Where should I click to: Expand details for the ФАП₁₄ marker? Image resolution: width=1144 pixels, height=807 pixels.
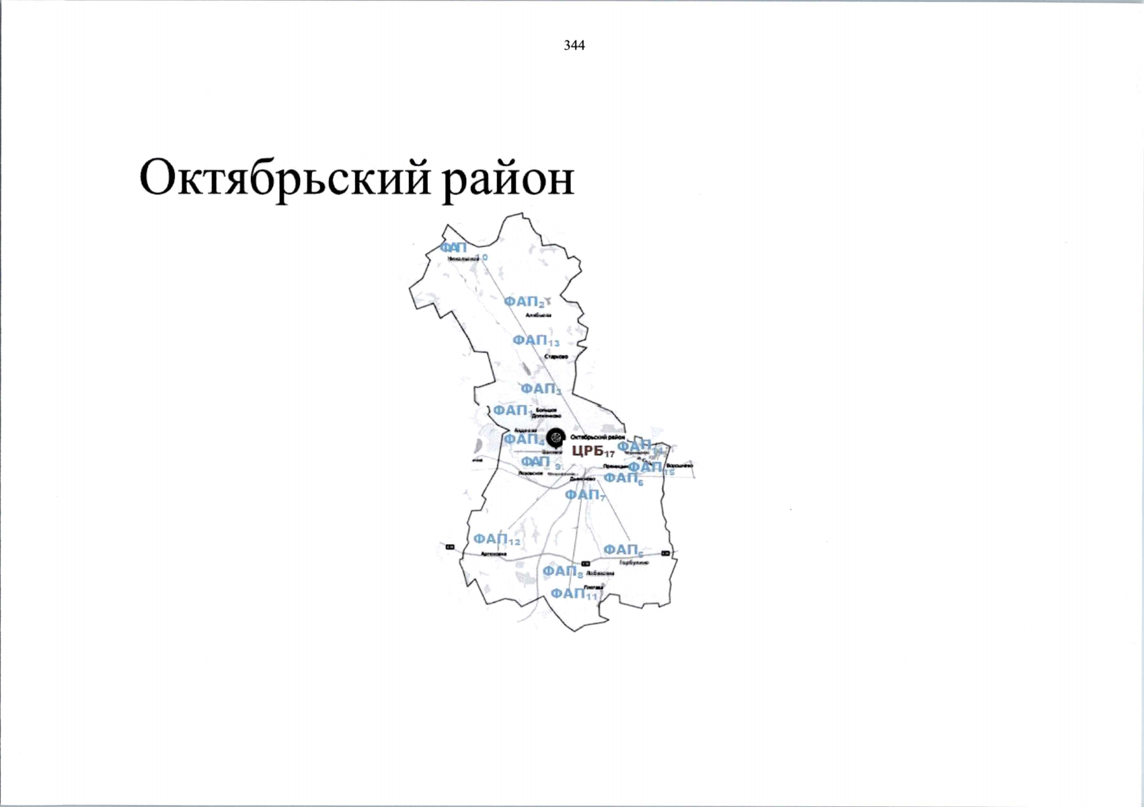pos(639,445)
